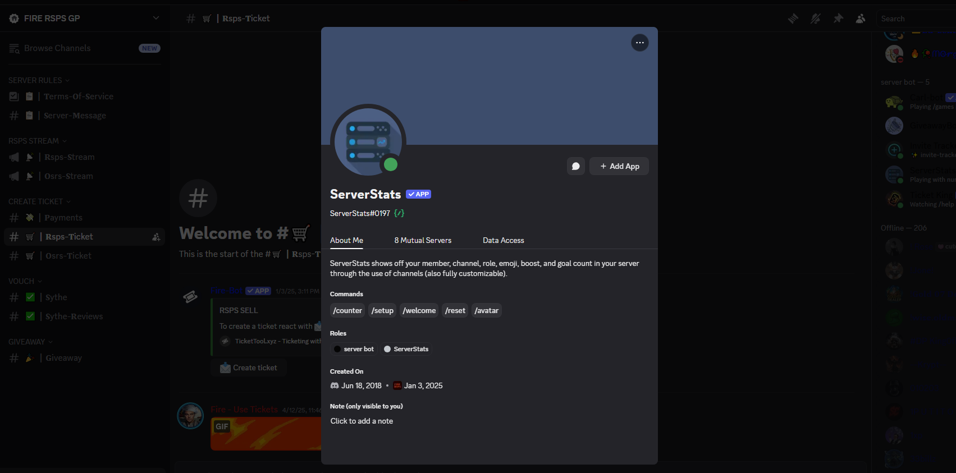Open member list entry showing Playing /games
The image size is (956, 473).
pos(918,102)
